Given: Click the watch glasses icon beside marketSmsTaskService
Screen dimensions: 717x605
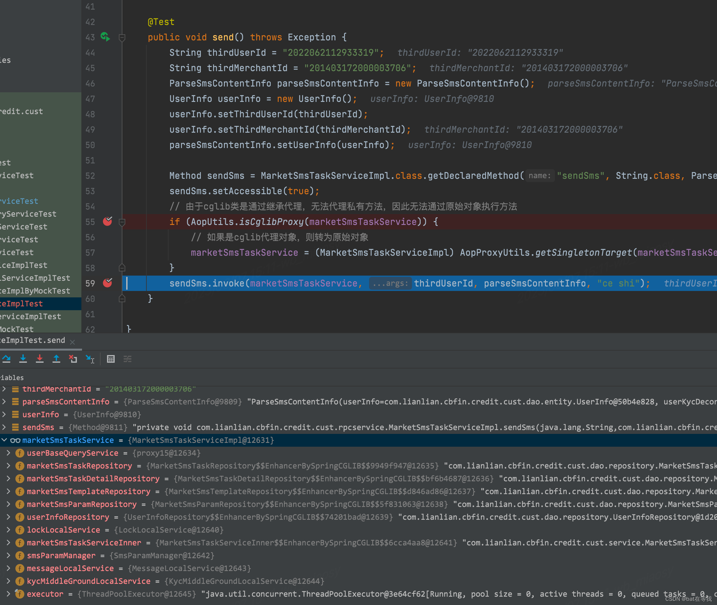Looking at the screenshot, I should [15, 440].
